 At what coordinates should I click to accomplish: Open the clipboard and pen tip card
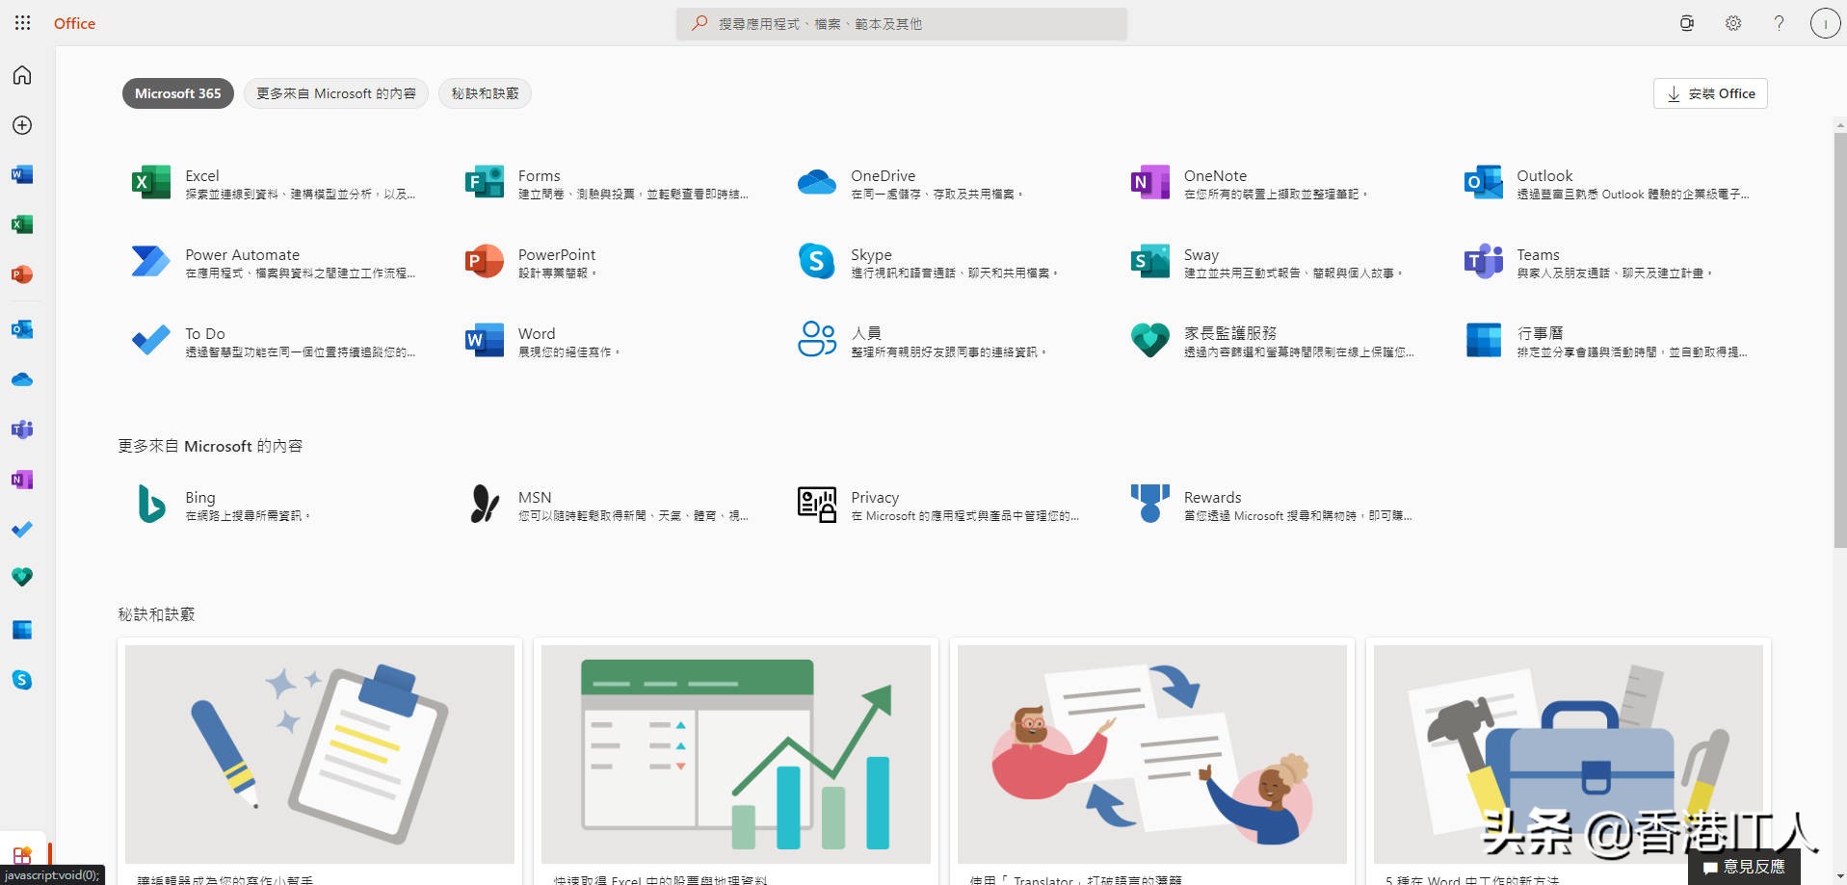point(320,761)
